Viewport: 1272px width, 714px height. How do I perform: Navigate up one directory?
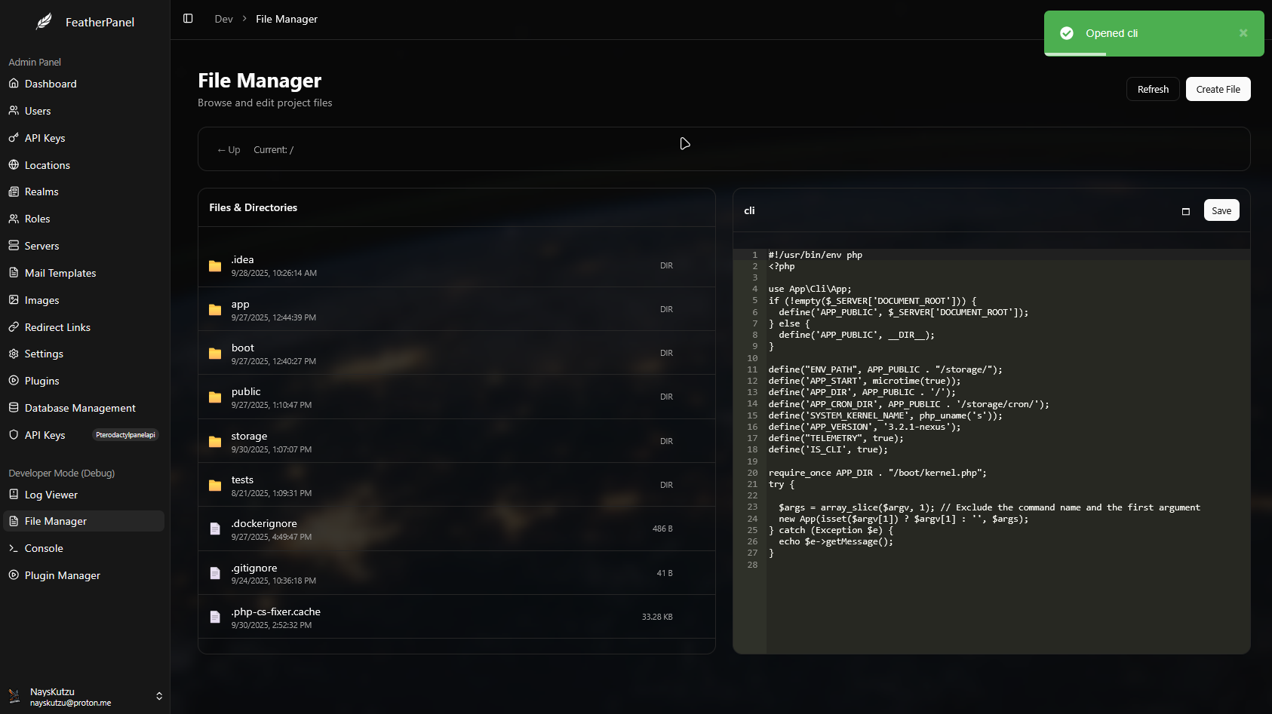pos(229,150)
